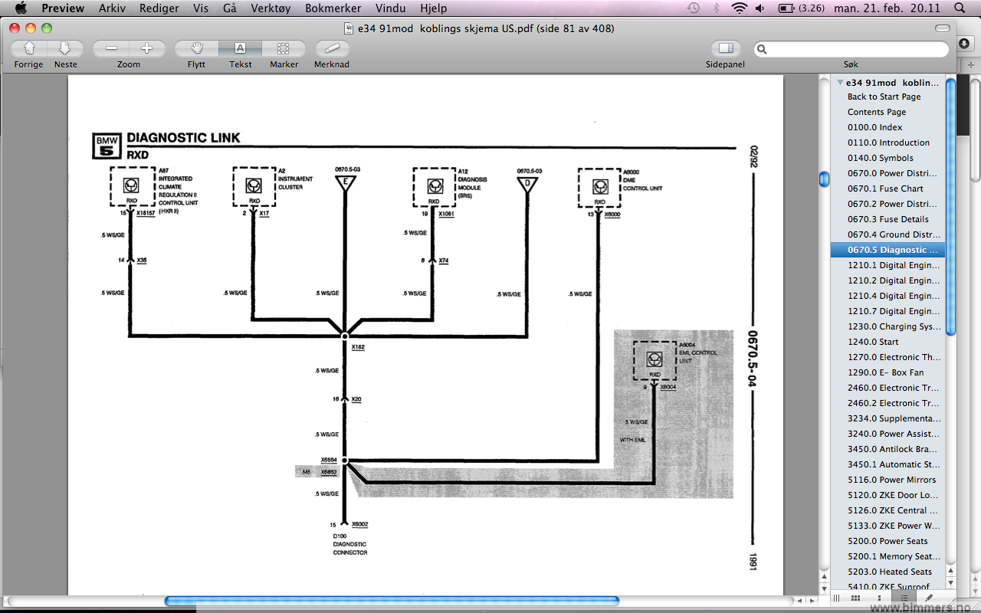Collapse the e34 91mod document outline triangle

click(840, 83)
